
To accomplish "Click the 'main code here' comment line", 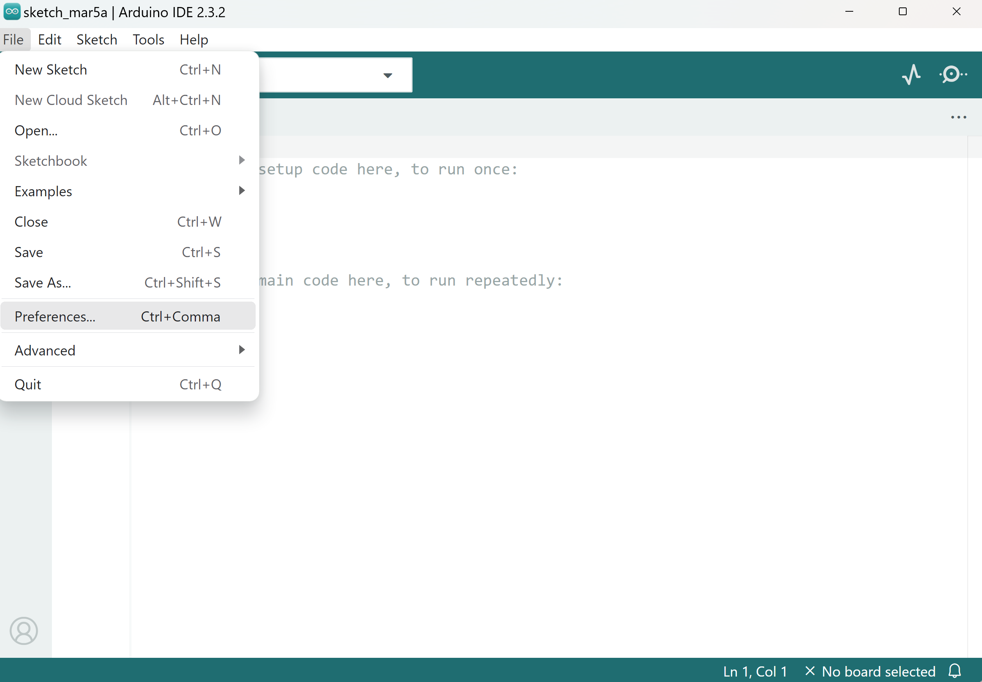I will tap(411, 281).
